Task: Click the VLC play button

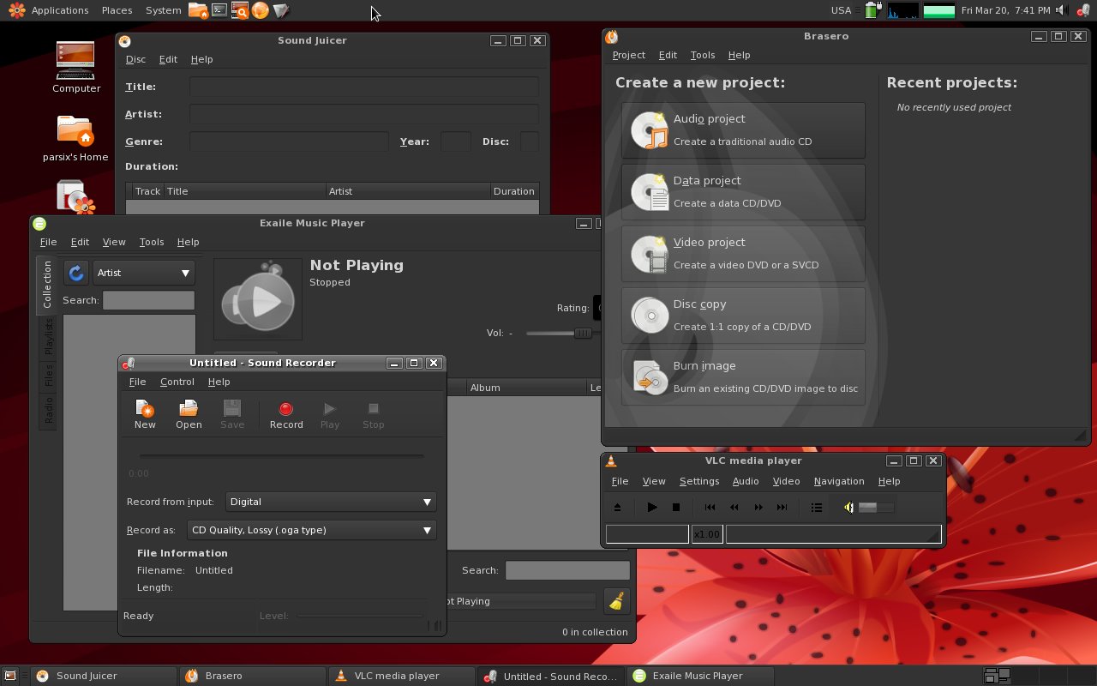Action: click(x=652, y=507)
